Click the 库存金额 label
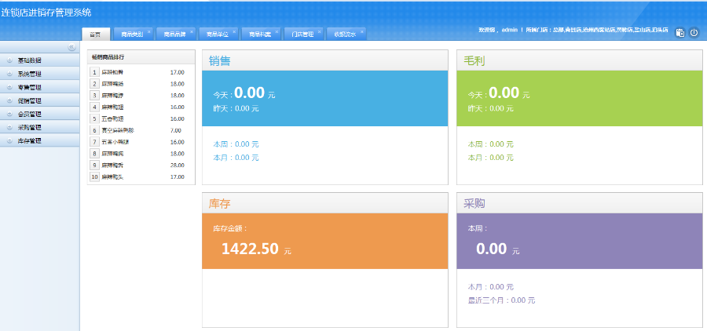Image resolution: width=707 pixels, height=331 pixels. point(230,229)
